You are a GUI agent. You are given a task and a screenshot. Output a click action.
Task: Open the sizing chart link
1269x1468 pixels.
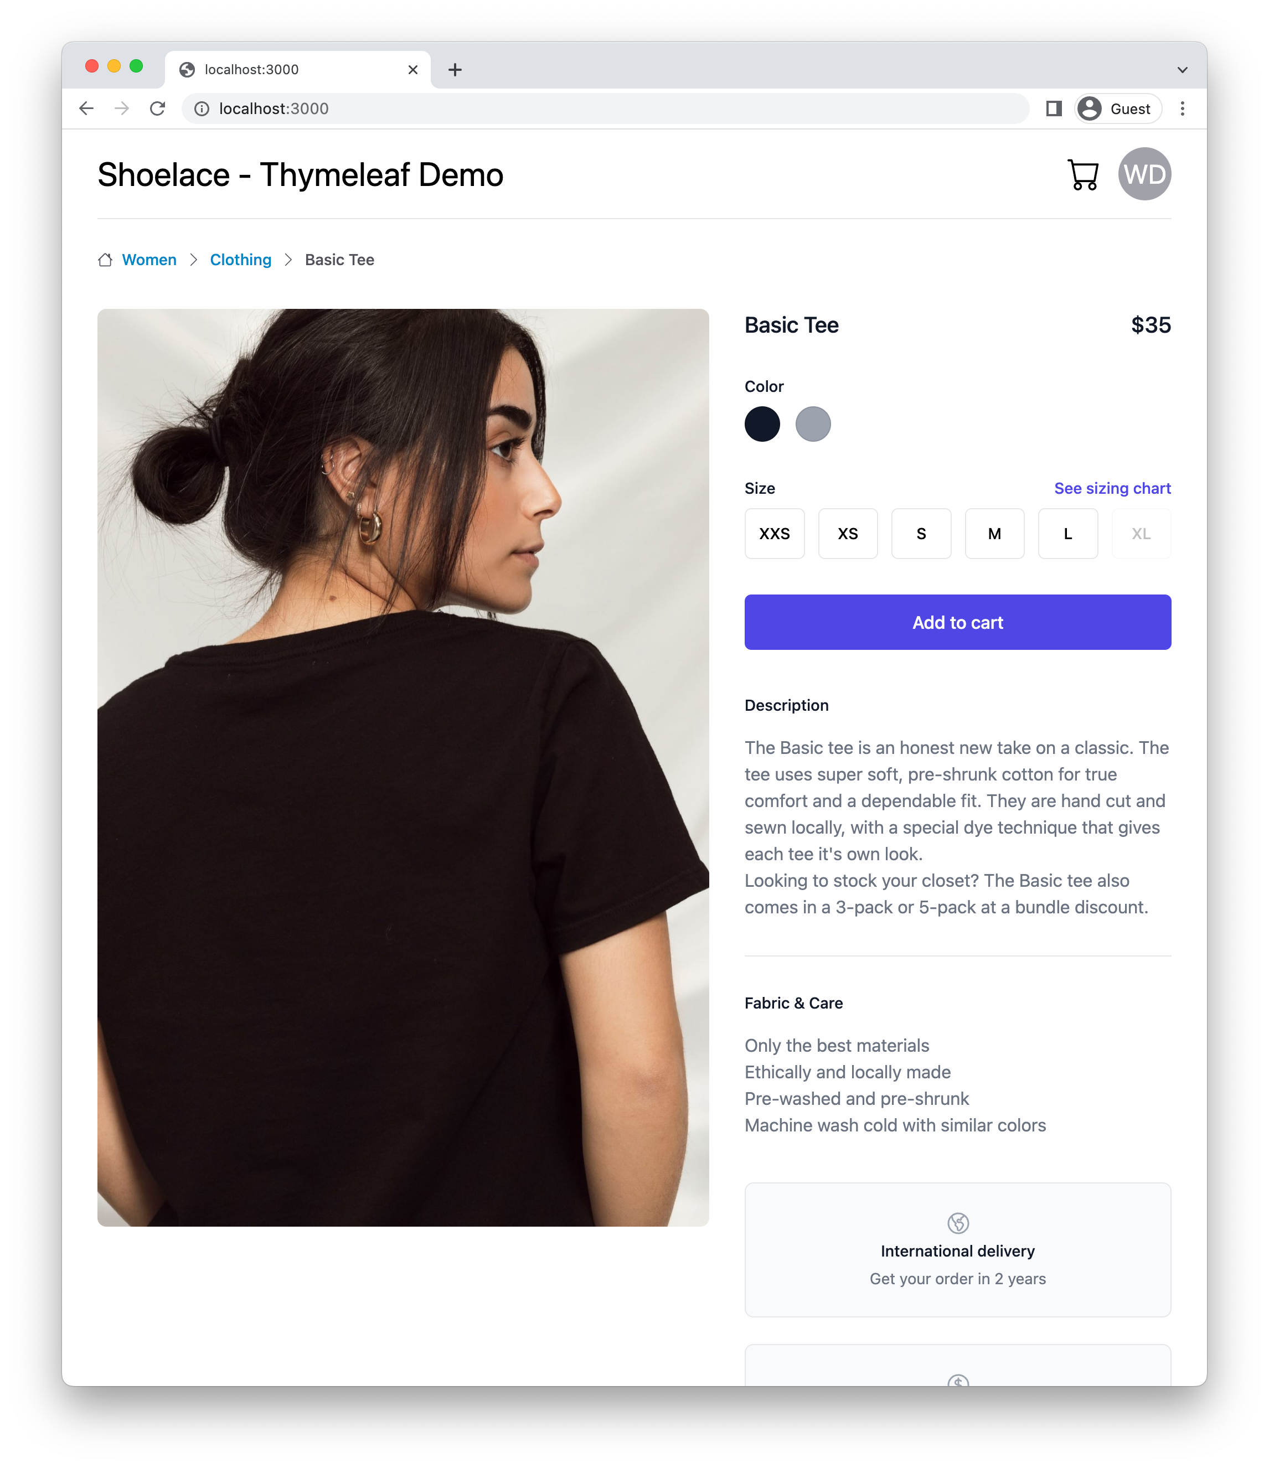[x=1111, y=487]
